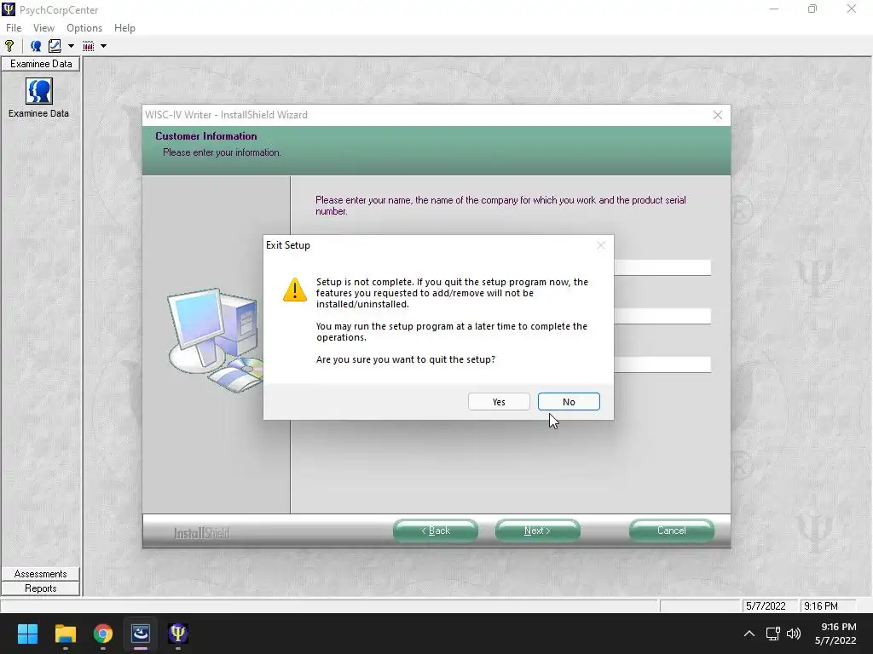Show hidden system tray icons
Image resolution: width=873 pixels, height=654 pixels.
(749, 634)
